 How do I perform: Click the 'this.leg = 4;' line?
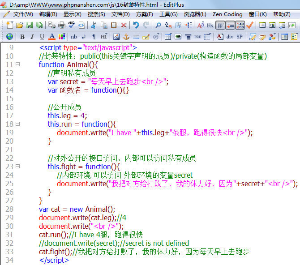[67, 115]
